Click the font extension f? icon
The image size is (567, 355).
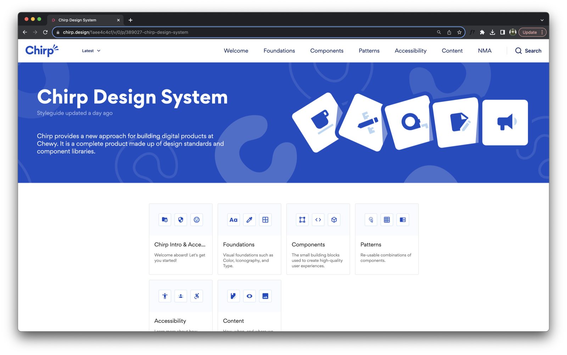click(x=472, y=32)
